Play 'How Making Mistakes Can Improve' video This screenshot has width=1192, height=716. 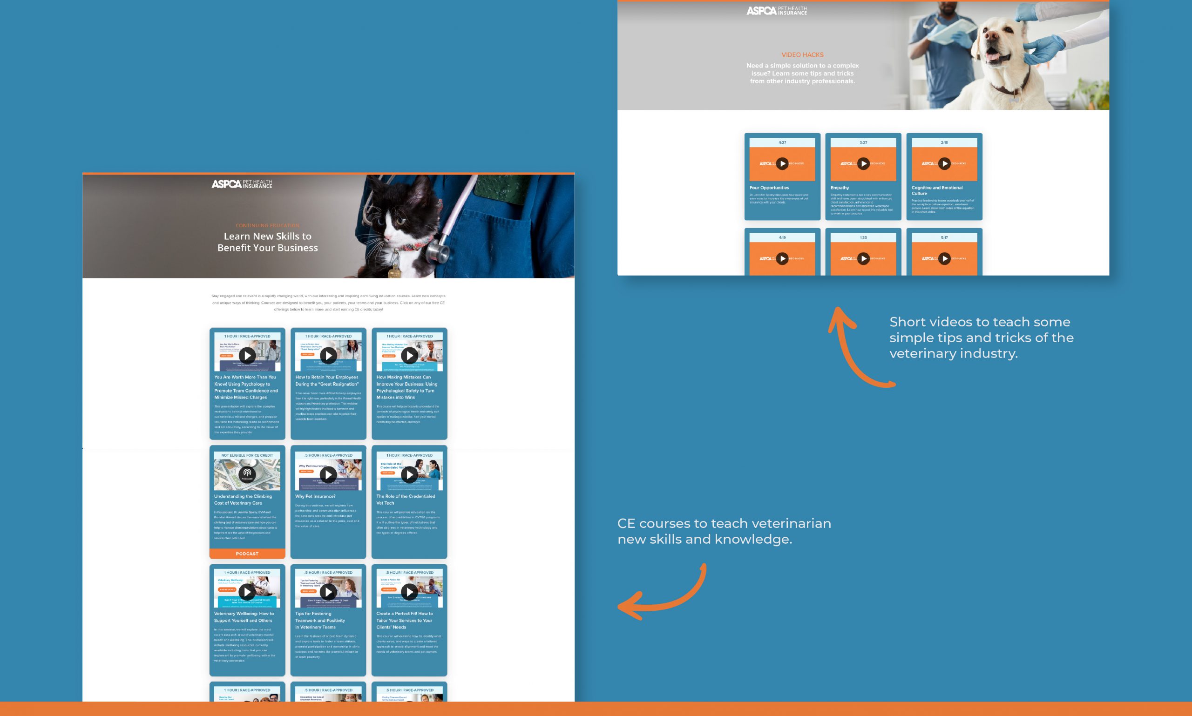coord(409,356)
